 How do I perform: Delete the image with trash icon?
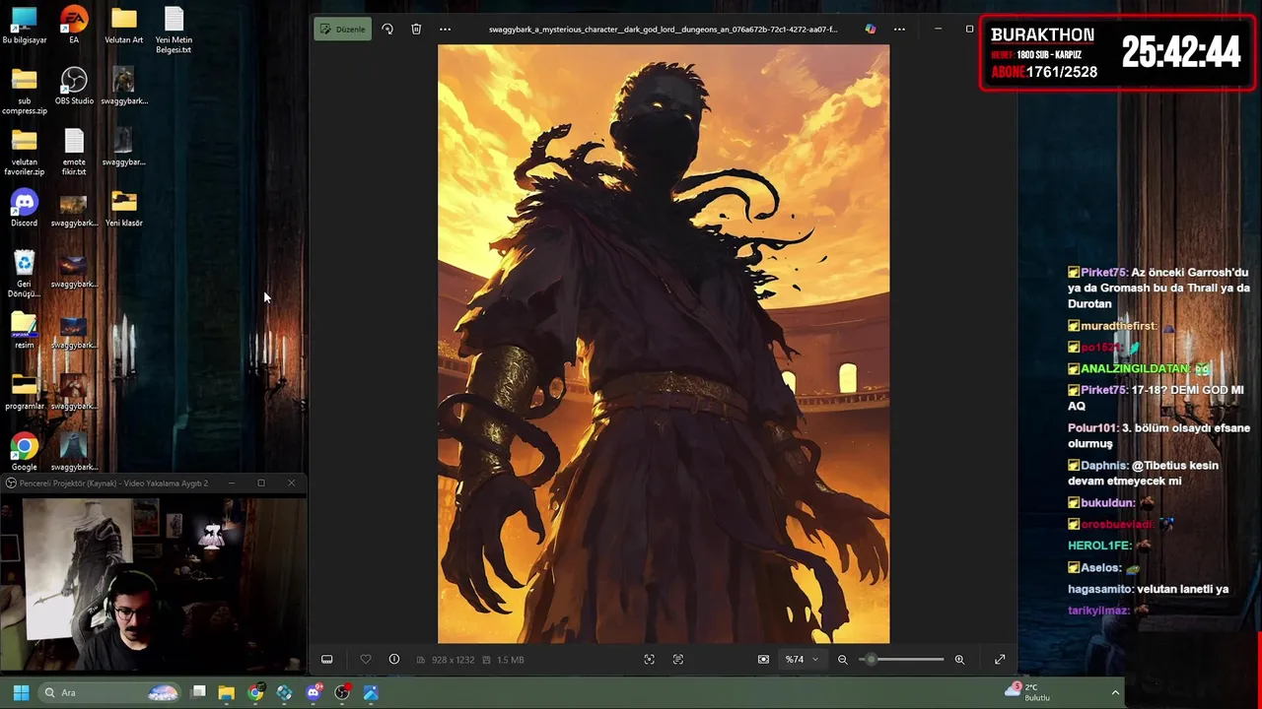(416, 30)
